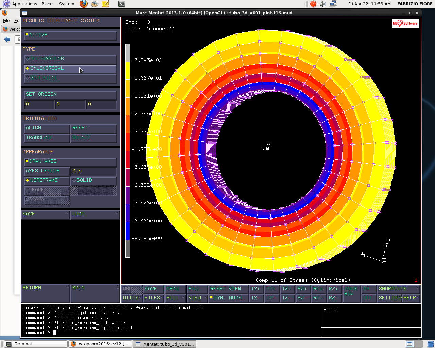Toggle DRAW AXES option
This screenshot has height=348, width=435.
[x=70, y=162]
